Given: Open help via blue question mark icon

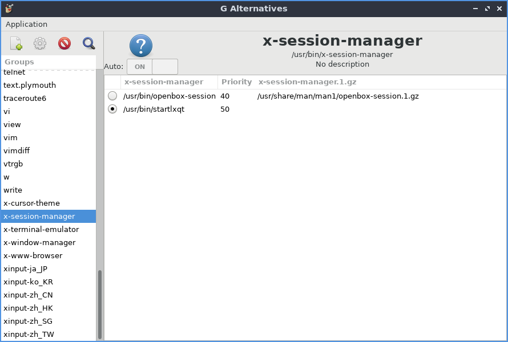Looking at the screenshot, I should (141, 46).
